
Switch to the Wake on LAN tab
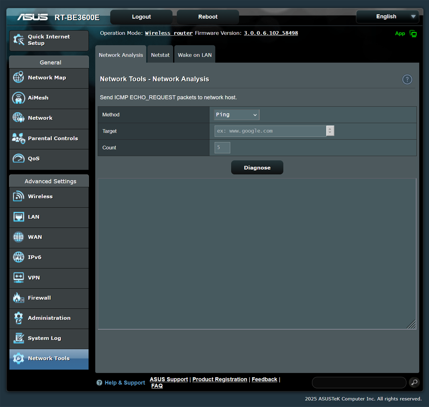(x=195, y=55)
